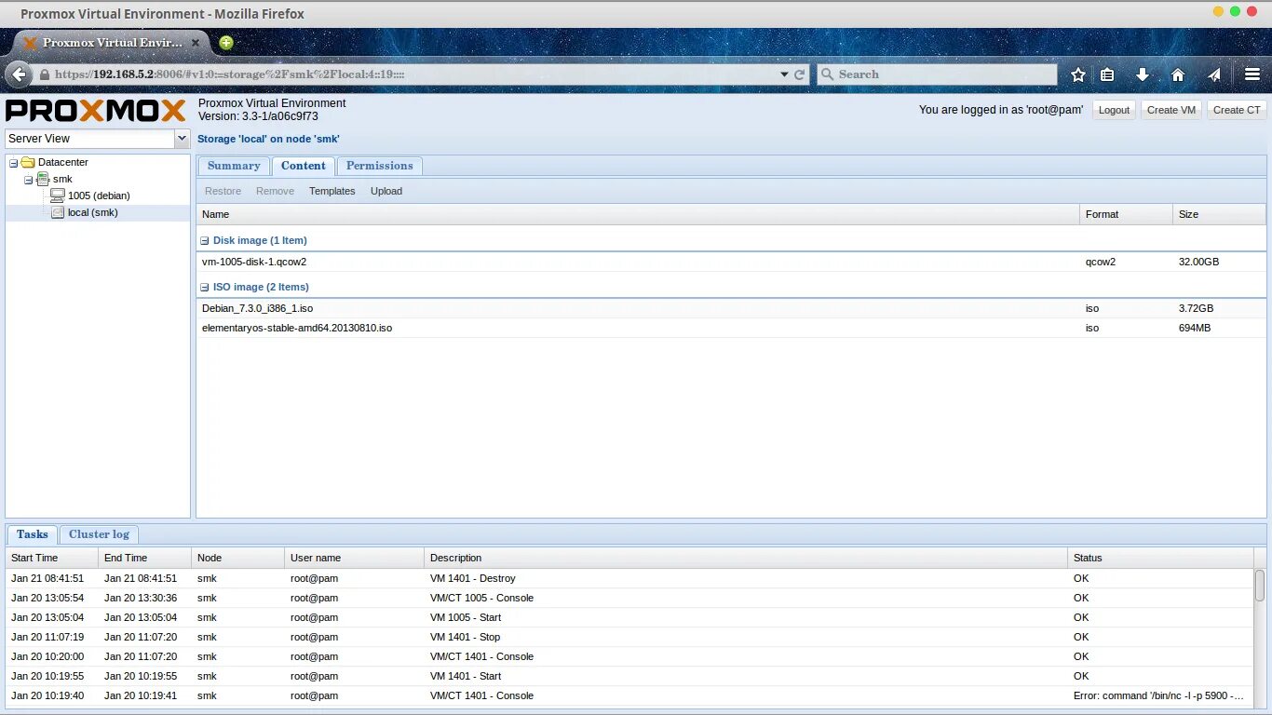Screen dimensions: 1272x715
Task: Click the Create VM button
Action: [x=1171, y=110]
